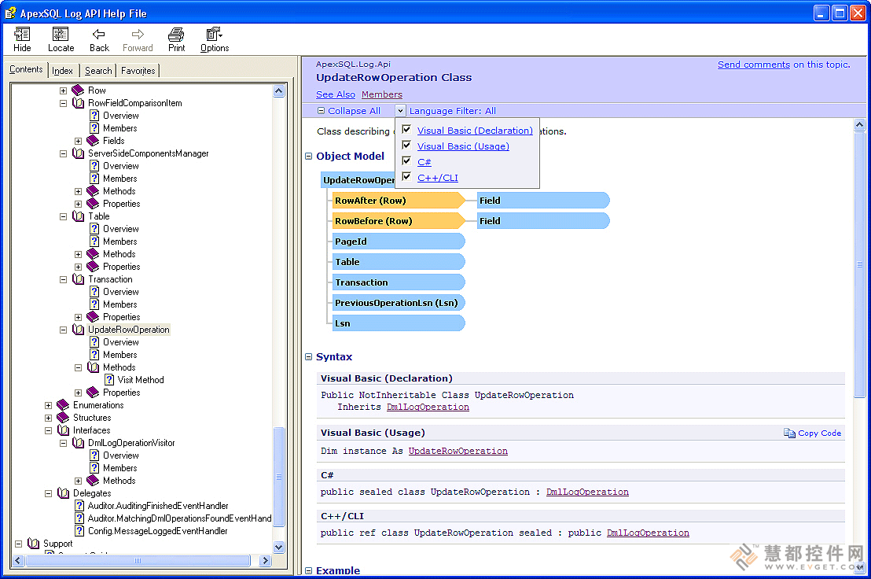The width and height of the screenshot is (871, 579).
Task: Select Overview under UpdateRowOperation
Action: point(120,341)
